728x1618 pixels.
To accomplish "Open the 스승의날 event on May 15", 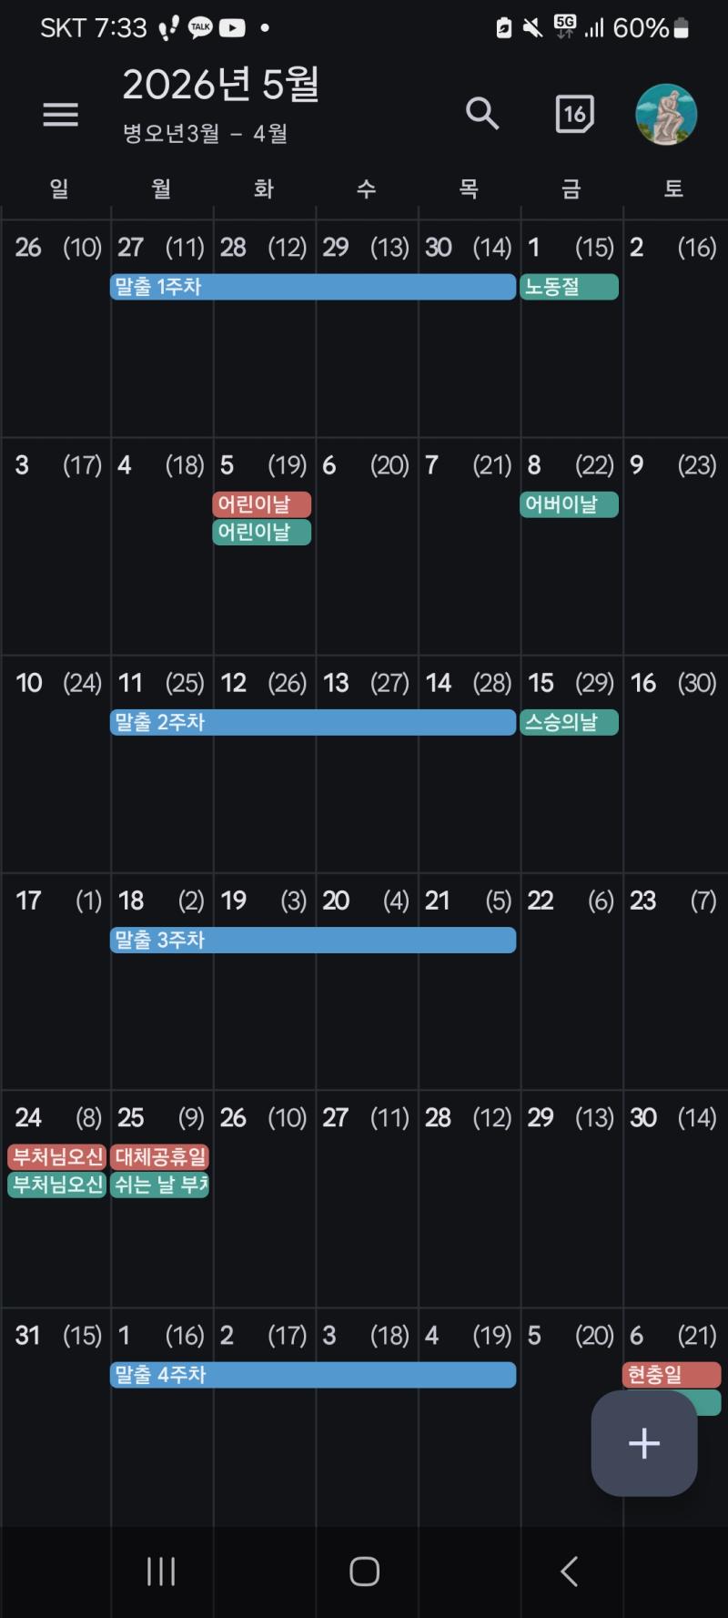I will [570, 722].
